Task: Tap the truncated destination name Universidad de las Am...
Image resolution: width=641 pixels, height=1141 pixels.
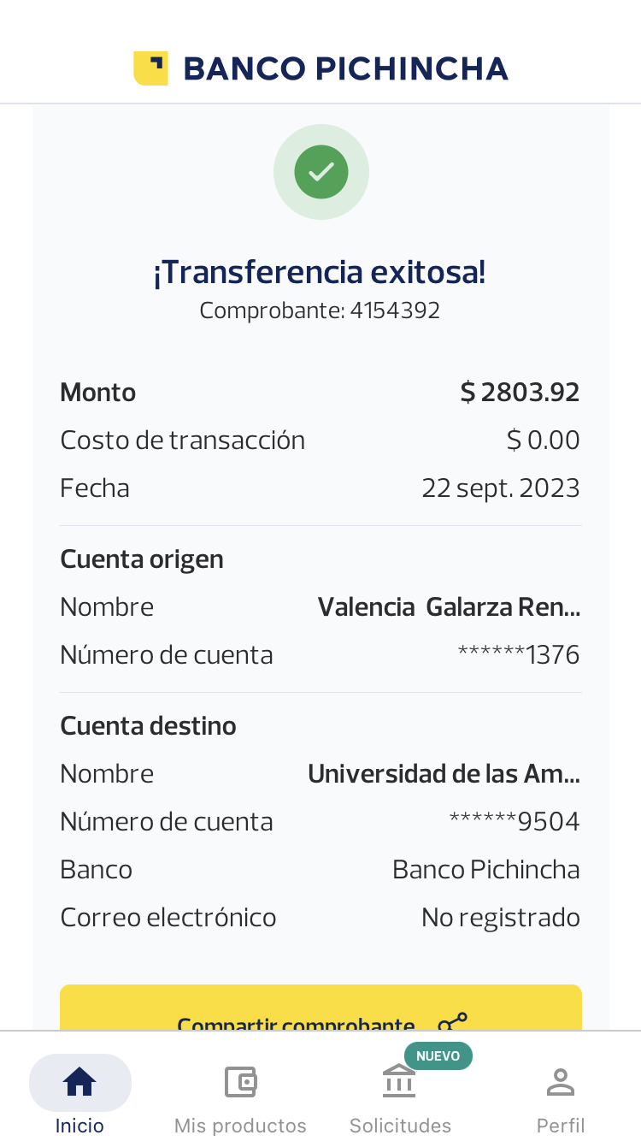Action: click(x=444, y=774)
